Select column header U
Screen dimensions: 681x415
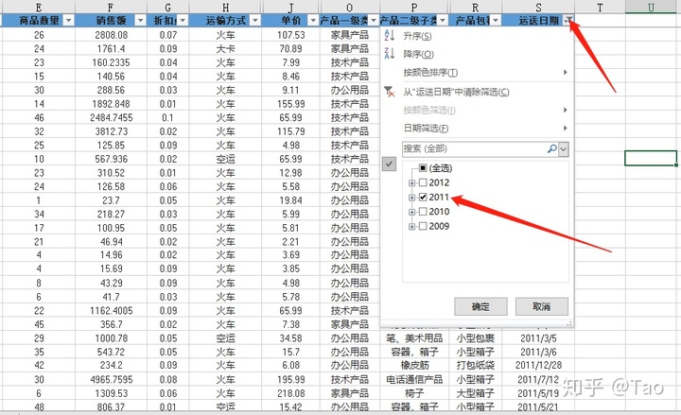(651, 7)
